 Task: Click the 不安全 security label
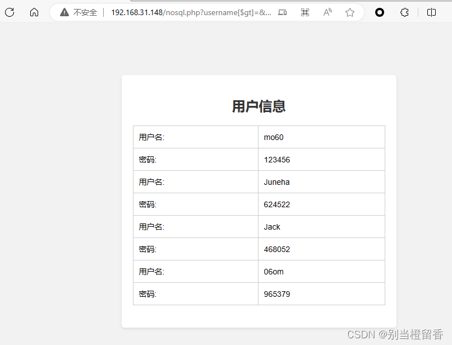(x=85, y=12)
